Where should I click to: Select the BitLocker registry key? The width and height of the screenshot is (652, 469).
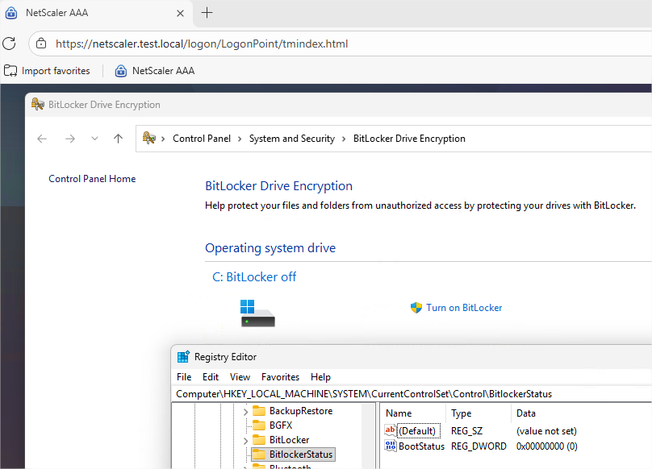[x=289, y=440]
